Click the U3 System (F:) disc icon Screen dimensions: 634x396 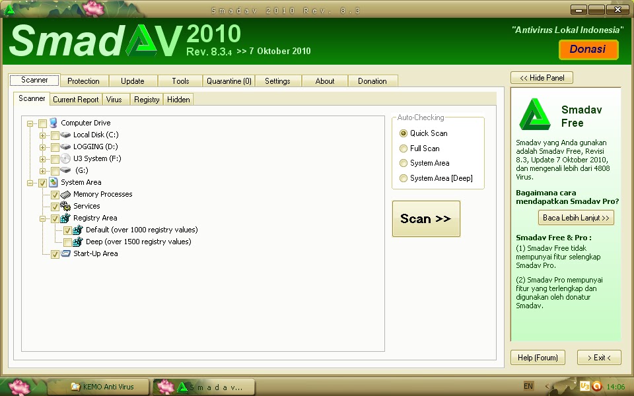pos(65,158)
